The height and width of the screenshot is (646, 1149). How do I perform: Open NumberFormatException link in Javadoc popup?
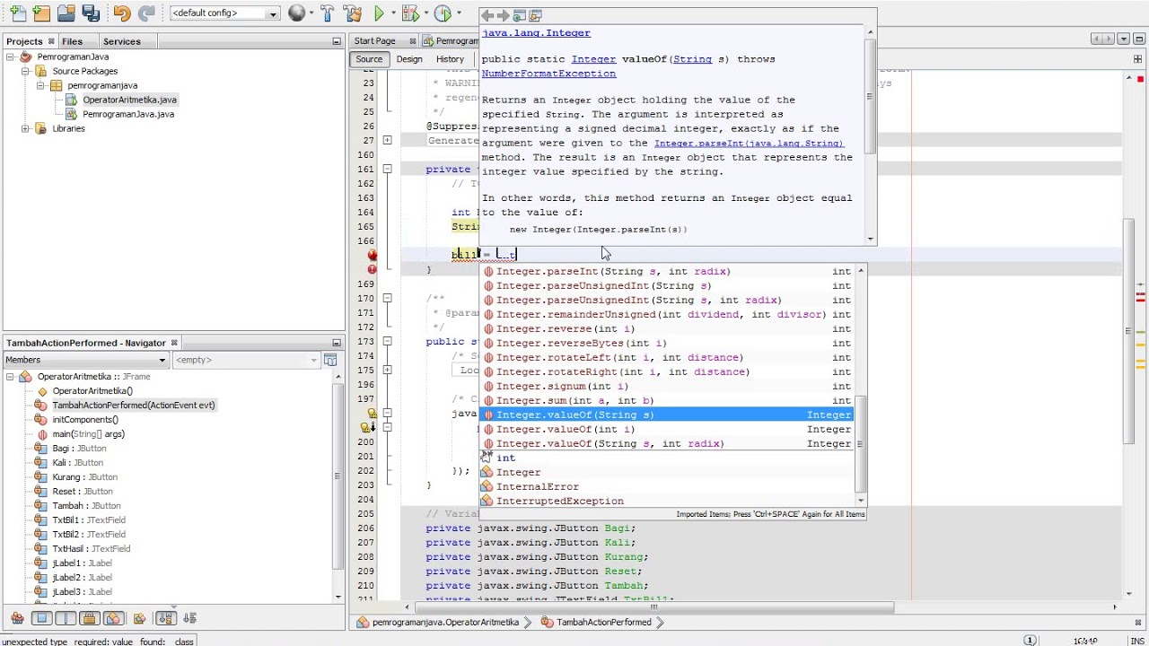coord(548,74)
